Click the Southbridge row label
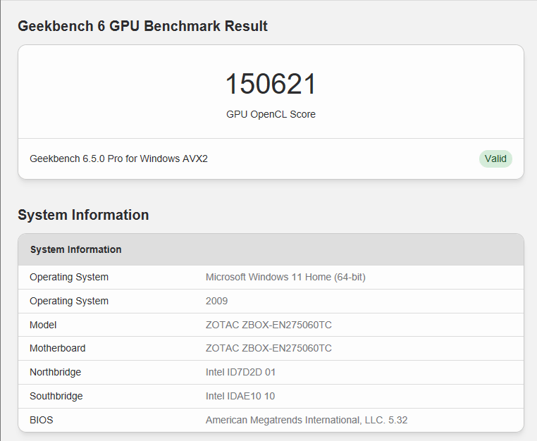 (x=56, y=396)
